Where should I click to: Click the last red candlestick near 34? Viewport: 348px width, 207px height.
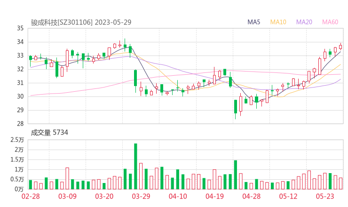coord(340,47)
